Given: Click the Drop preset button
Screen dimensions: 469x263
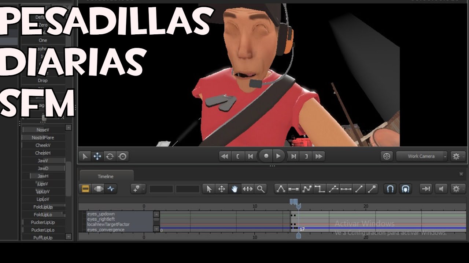Looking at the screenshot, I should click(43, 80).
